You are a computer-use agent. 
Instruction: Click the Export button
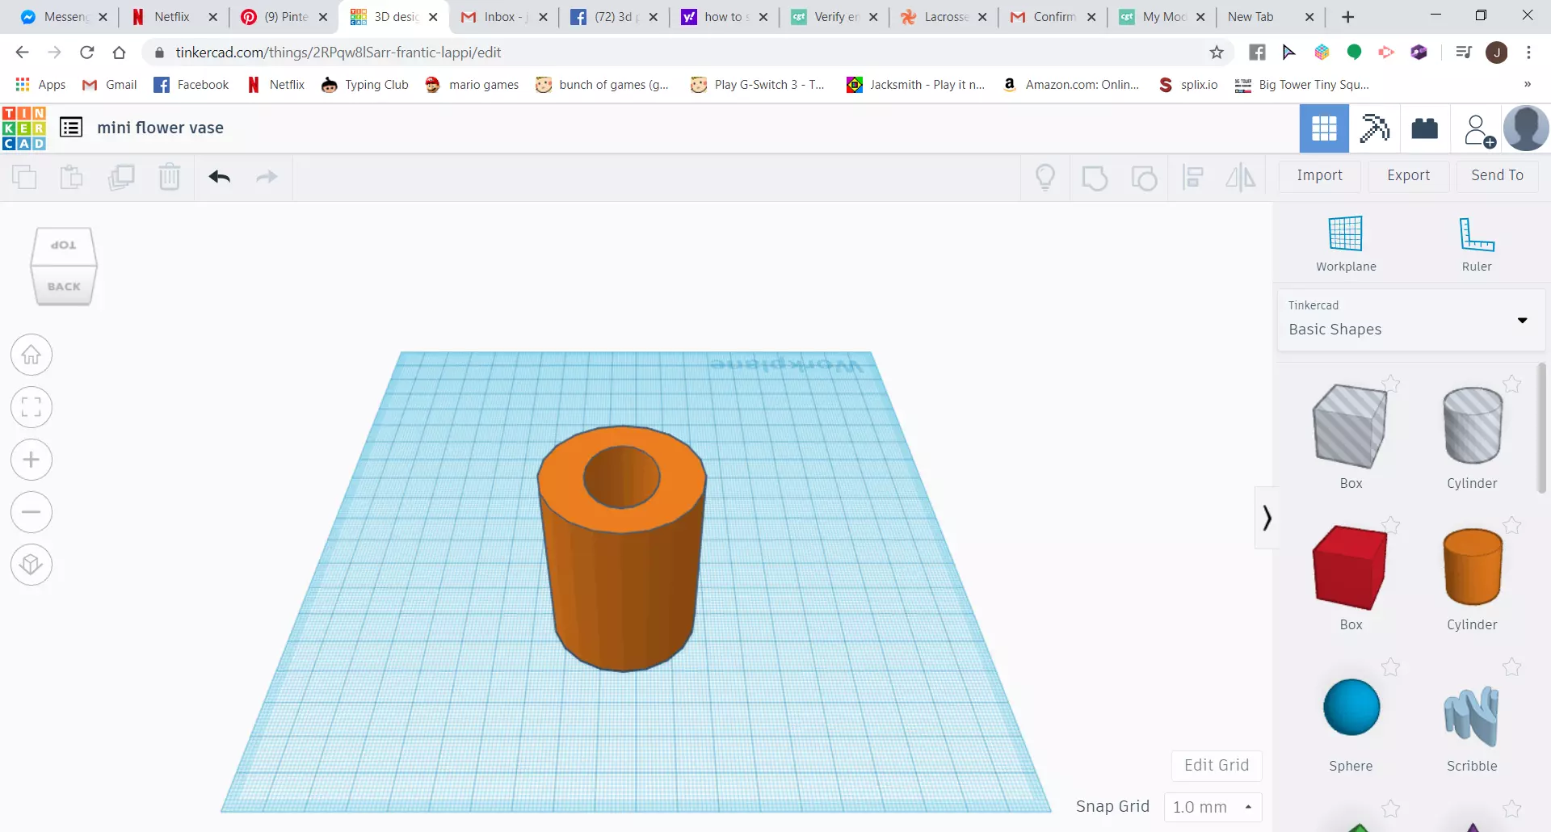tap(1408, 175)
